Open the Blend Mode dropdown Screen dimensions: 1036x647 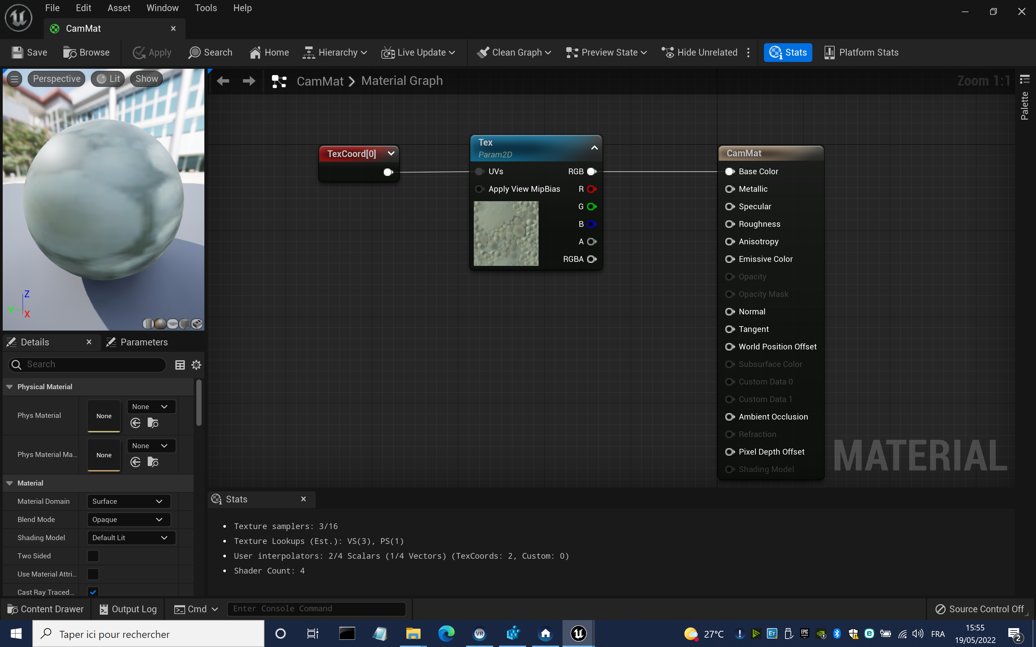pyautogui.click(x=128, y=520)
